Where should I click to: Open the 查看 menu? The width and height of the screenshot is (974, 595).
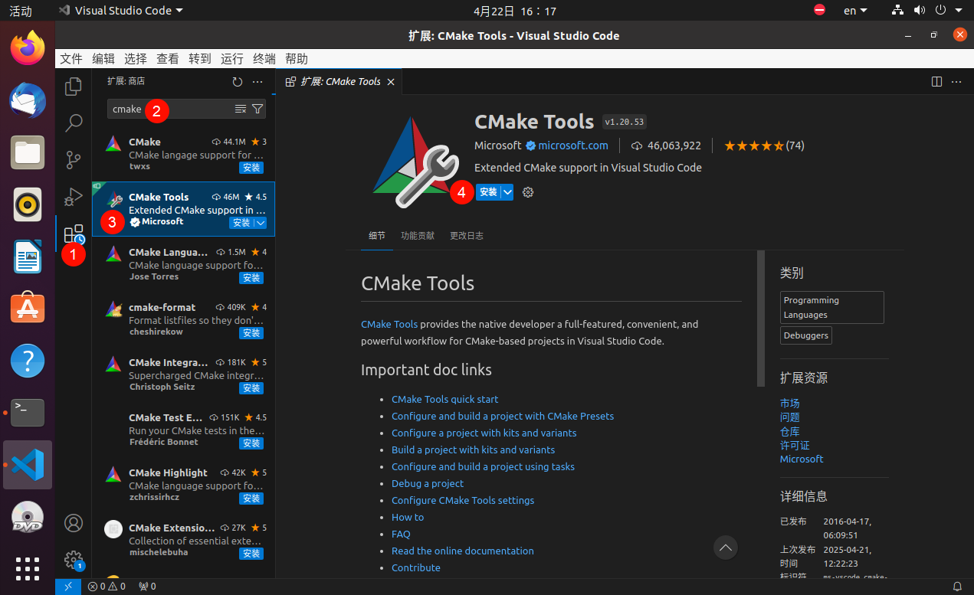[168, 59]
